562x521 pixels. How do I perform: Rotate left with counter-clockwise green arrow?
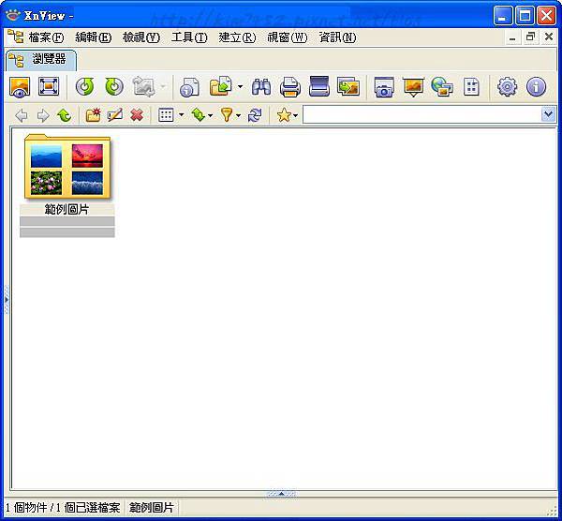[x=84, y=87]
